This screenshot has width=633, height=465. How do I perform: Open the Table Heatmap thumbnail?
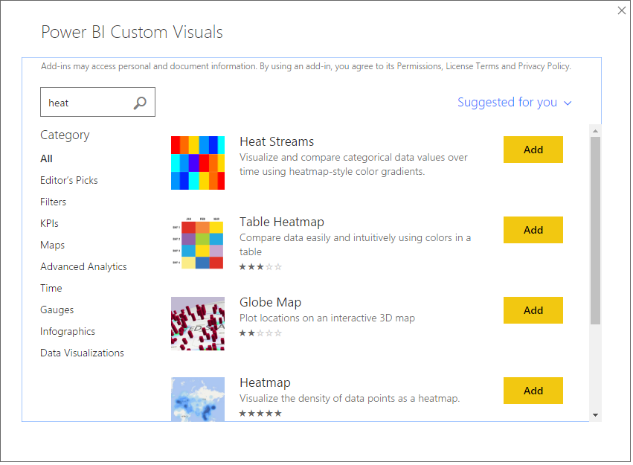[198, 243]
